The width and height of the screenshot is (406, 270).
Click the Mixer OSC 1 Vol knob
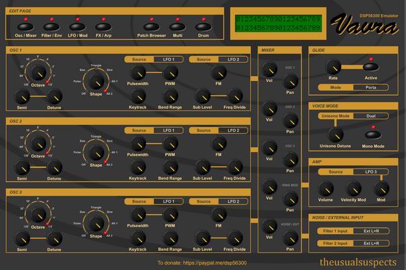pos(269,69)
